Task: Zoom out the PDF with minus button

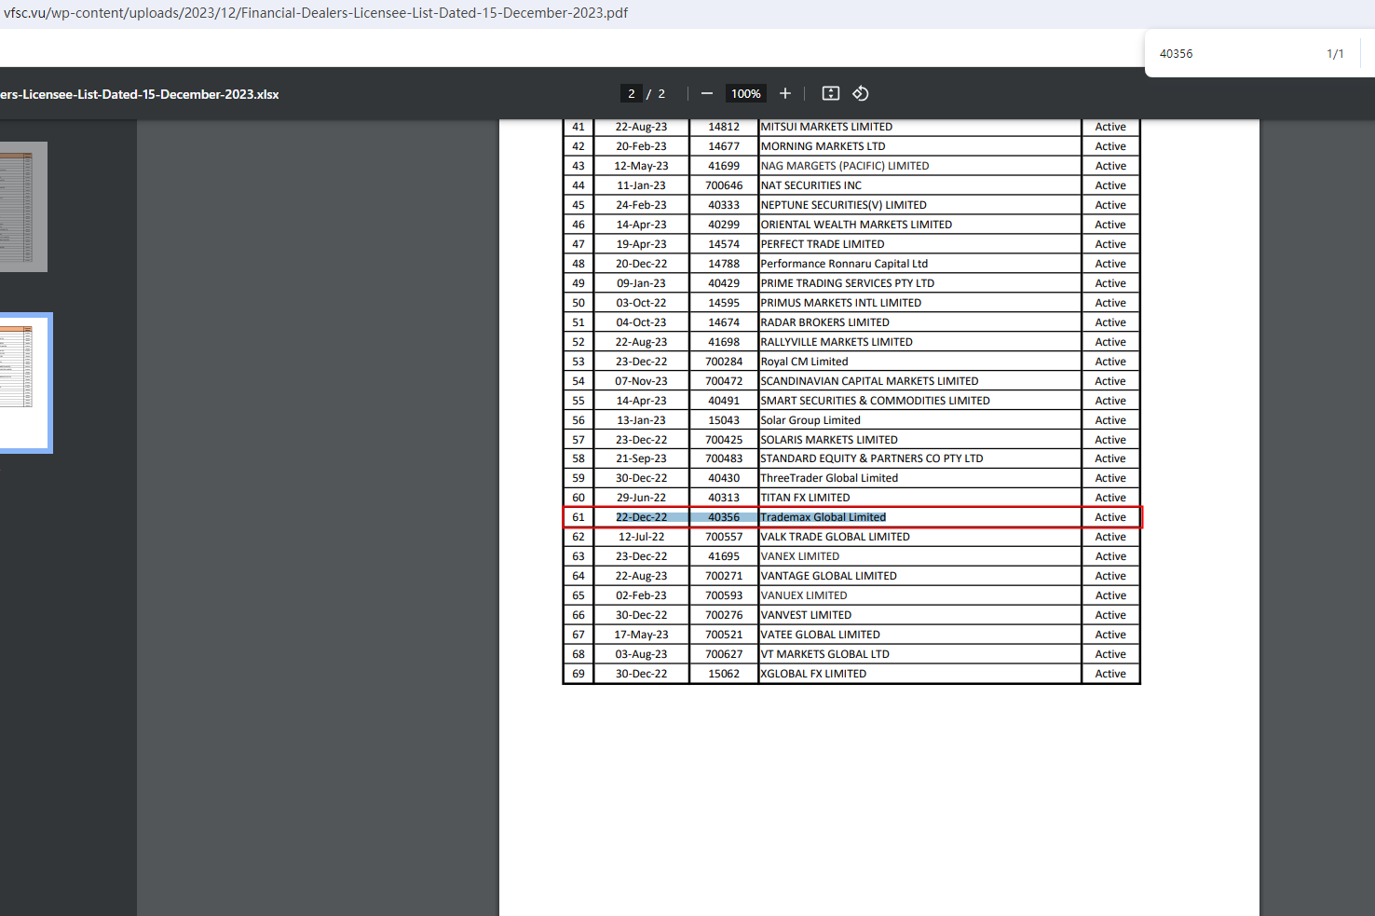Action: pos(707,93)
